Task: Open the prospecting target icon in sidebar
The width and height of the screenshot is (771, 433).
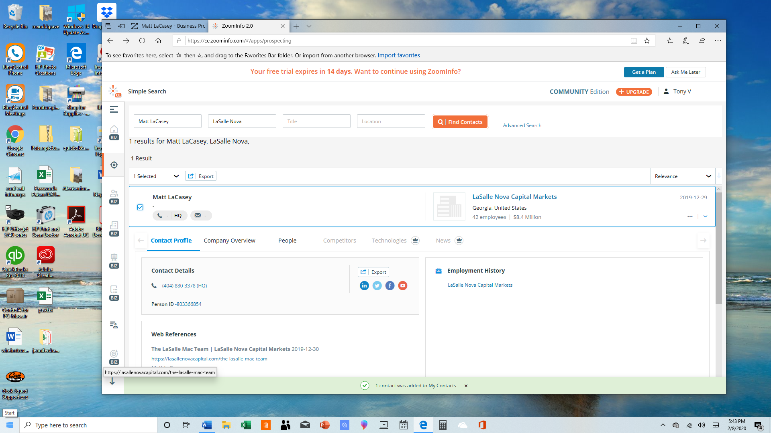Action: pos(114,165)
